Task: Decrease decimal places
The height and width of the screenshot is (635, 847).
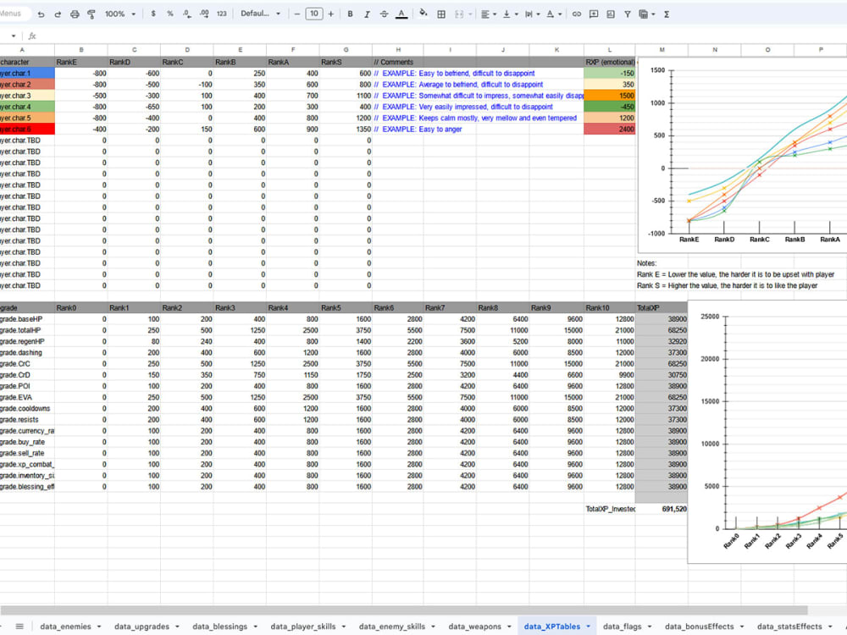Action: point(187,14)
